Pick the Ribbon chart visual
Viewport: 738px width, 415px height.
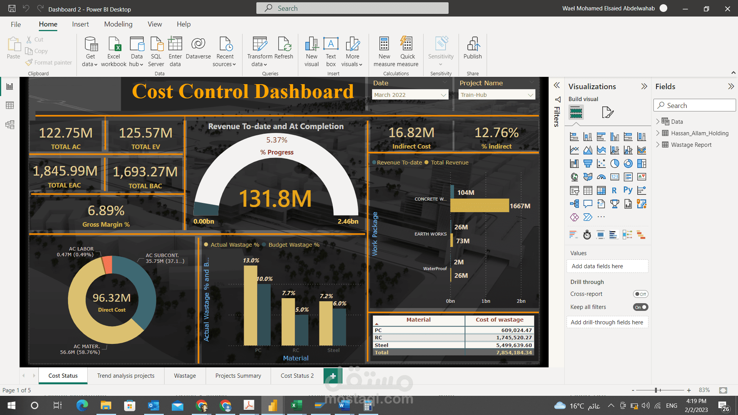(x=642, y=150)
